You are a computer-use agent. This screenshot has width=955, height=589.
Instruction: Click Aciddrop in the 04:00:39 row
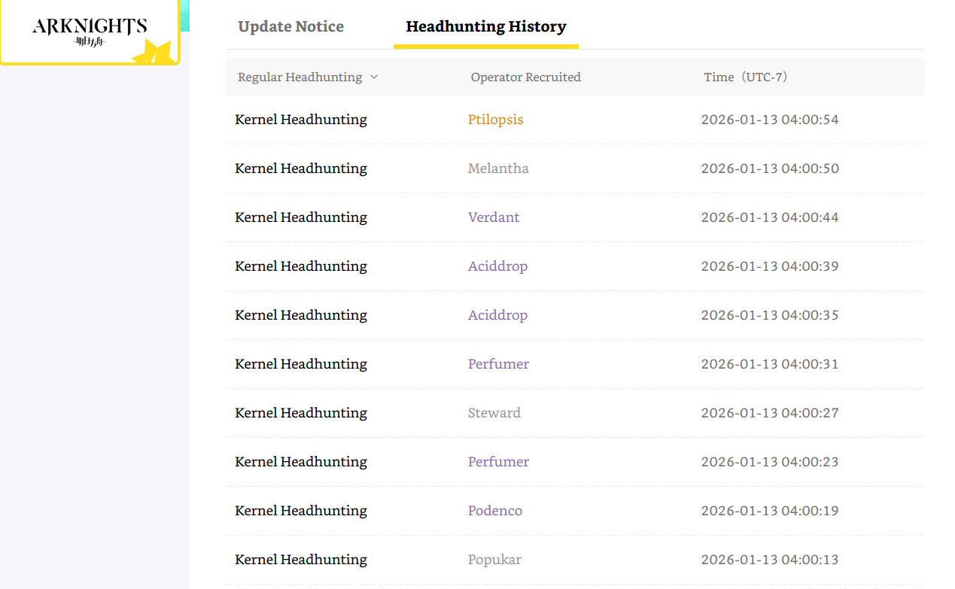(x=497, y=266)
